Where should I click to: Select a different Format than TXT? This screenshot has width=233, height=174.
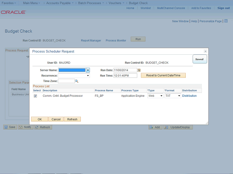click(173, 96)
